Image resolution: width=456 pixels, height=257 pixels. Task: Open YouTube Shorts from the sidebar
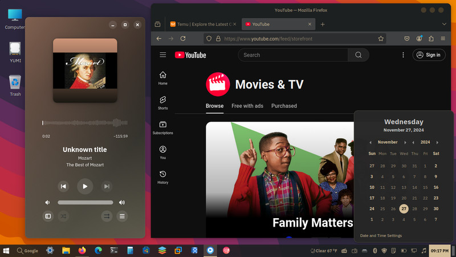tap(163, 103)
